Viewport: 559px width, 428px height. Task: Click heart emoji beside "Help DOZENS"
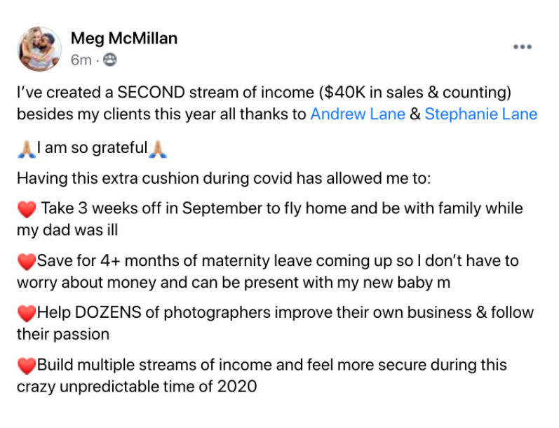(26, 313)
